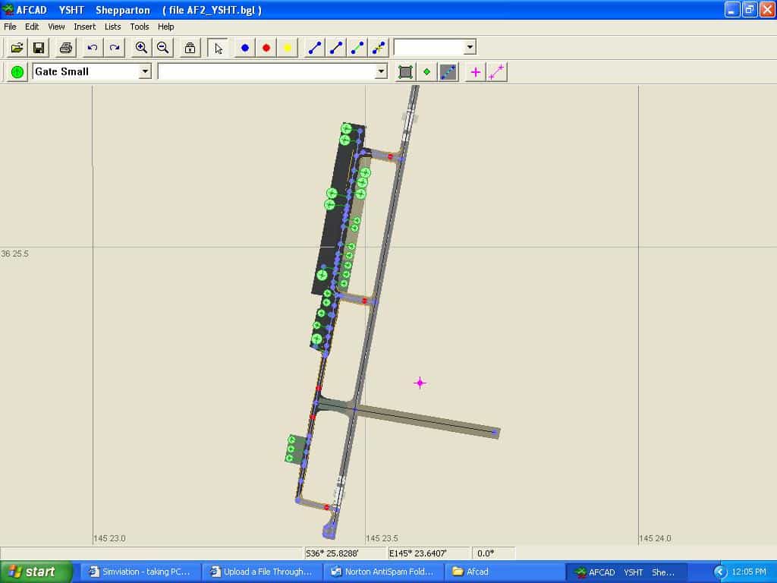Toggle the pointer arrow select mode
777x583 pixels.
219,48
